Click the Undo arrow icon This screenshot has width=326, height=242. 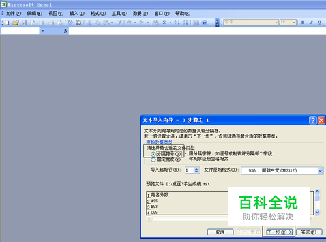click(129, 23)
